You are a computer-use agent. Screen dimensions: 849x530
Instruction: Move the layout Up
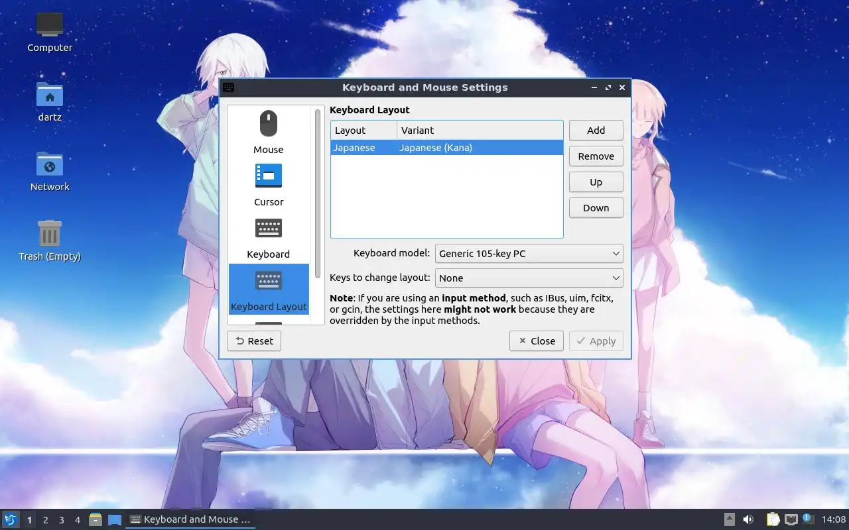(x=596, y=182)
